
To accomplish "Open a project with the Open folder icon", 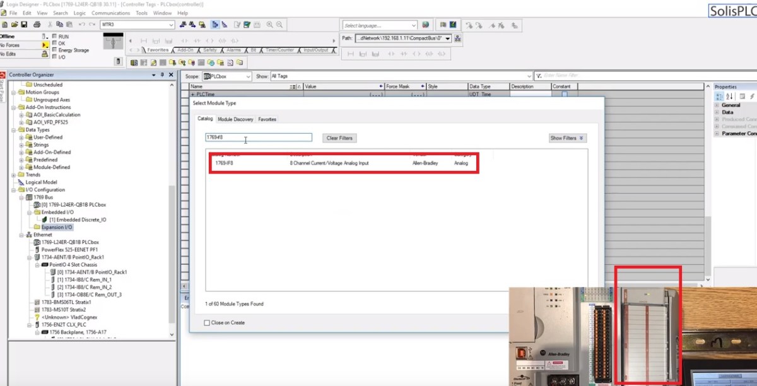I will coord(15,25).
